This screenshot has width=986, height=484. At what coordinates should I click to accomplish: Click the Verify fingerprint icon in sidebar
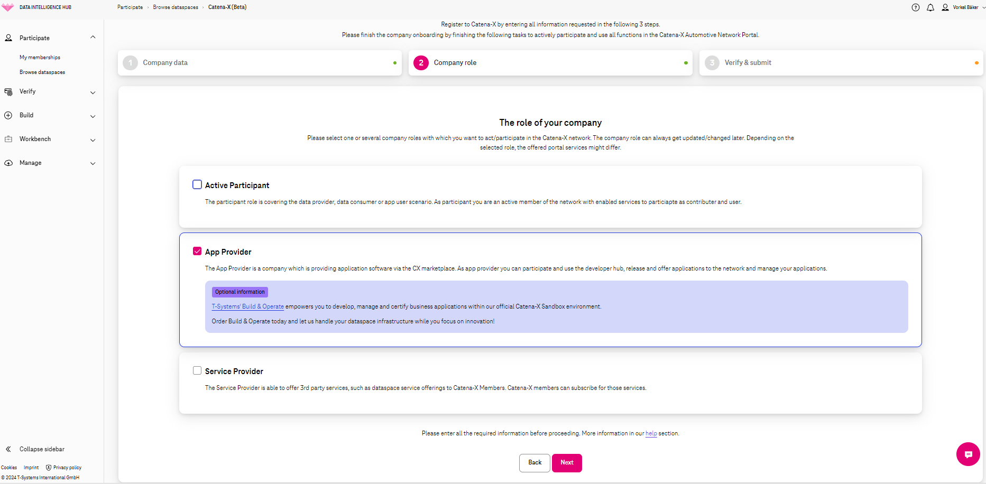8,92
